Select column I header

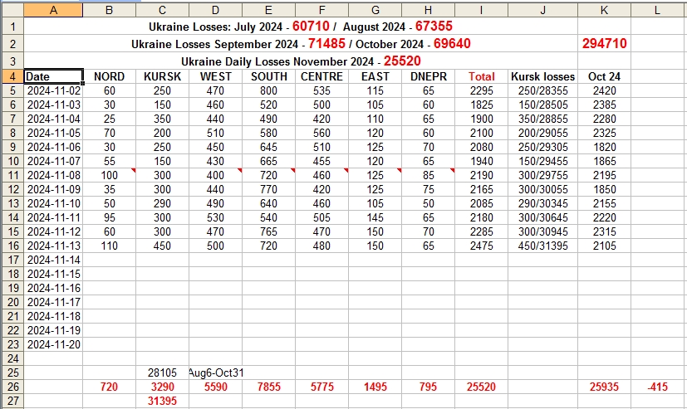tap(481, 11)
